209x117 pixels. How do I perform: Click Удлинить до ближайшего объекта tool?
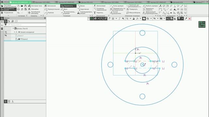(x=134, y=6)
